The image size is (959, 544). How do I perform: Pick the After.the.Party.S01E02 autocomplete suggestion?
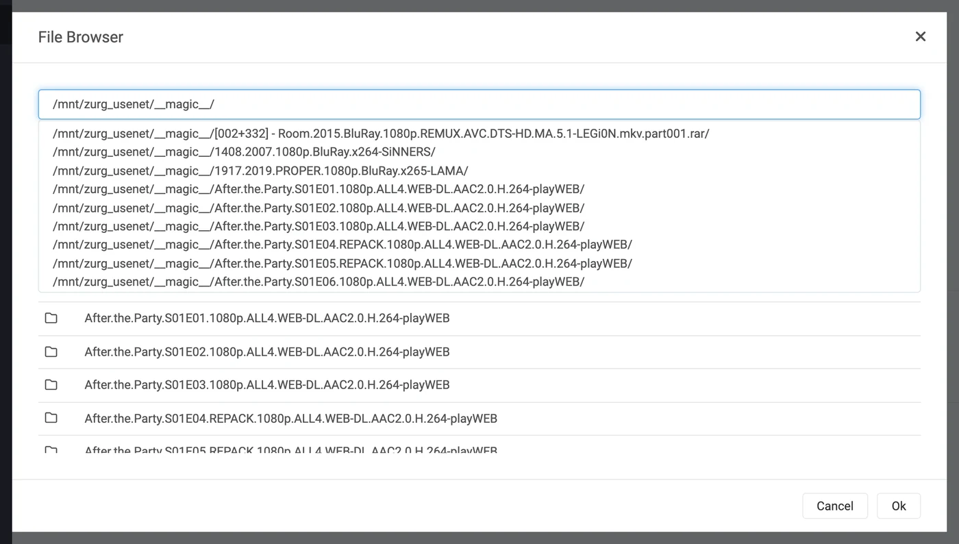tap(480, 208)
